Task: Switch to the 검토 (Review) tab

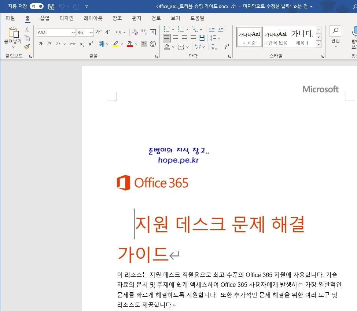Action: point(156,18)
